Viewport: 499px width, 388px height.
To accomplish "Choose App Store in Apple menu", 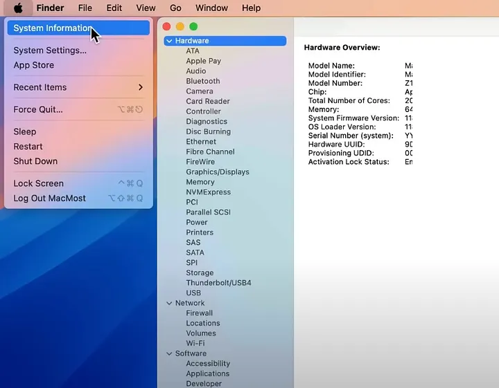I will [34, 65].
